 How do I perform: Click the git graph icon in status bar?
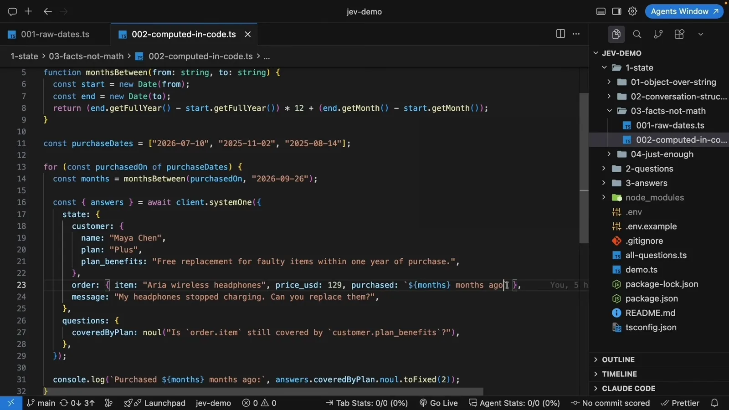(x=108, y=403)
